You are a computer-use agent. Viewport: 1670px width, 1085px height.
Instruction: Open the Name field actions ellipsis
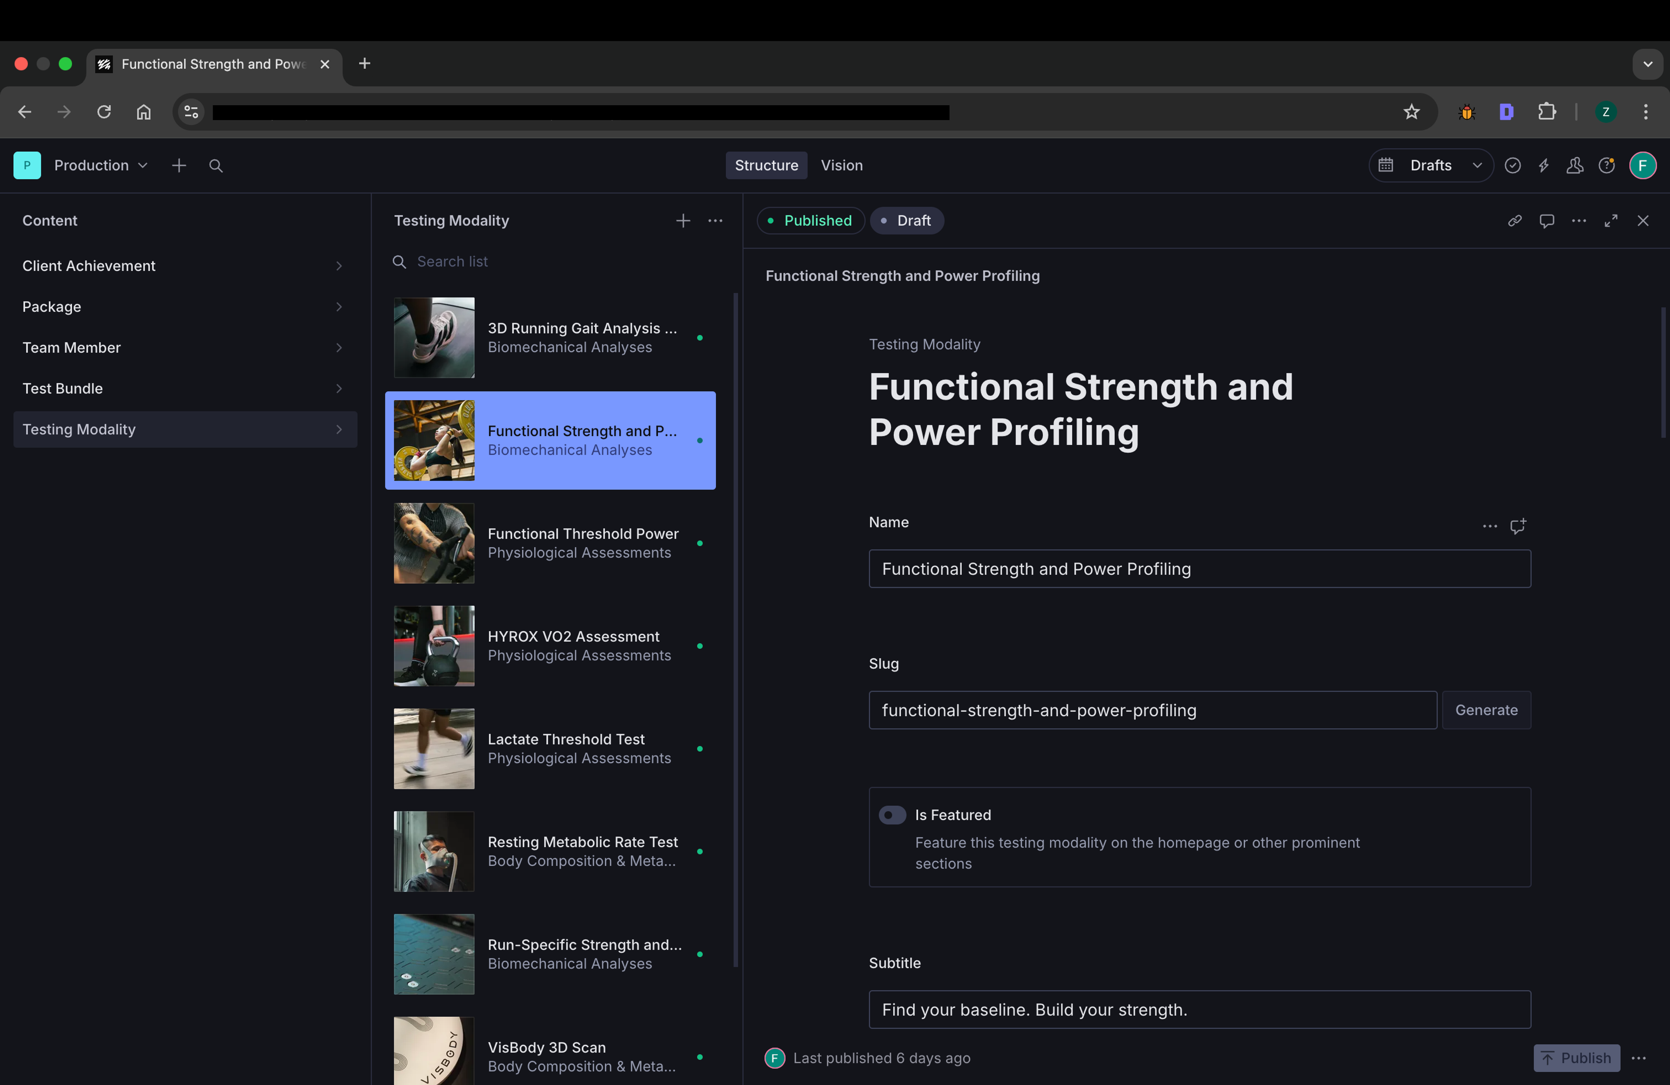(x=1490, y=526)
